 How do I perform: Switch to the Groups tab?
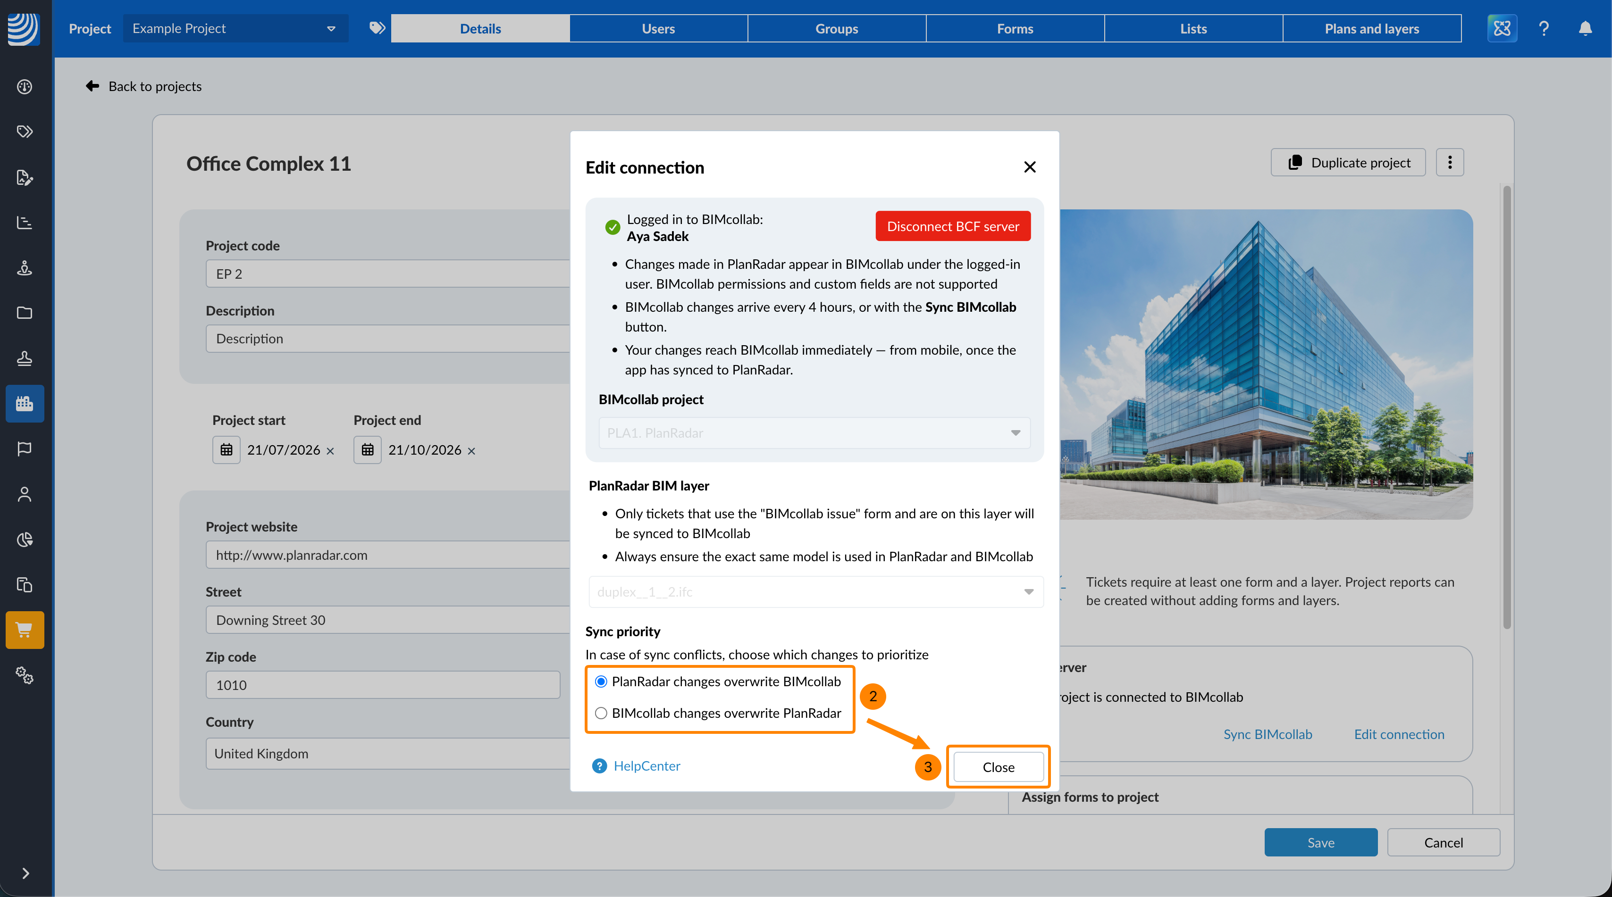click(837, 28)
